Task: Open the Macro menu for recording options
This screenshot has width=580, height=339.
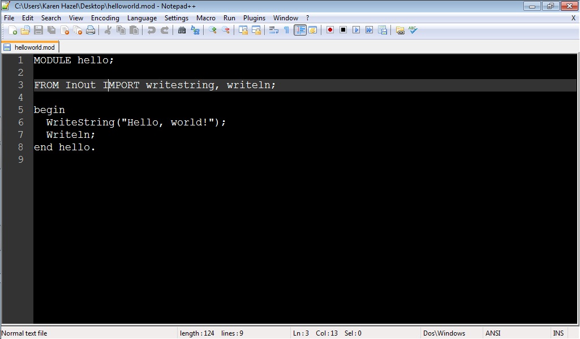Action: click(x=206, y=18)
